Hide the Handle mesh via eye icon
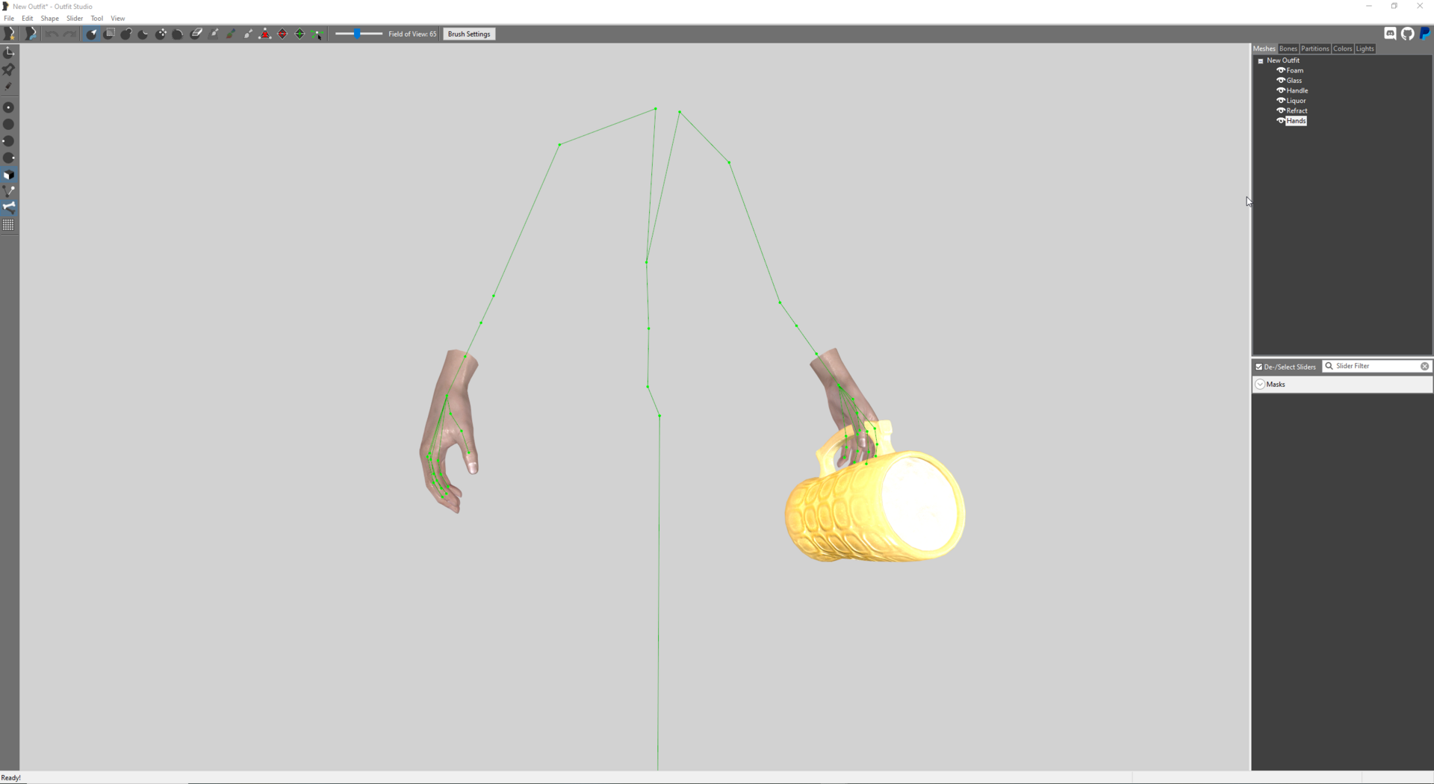This screenshot has width=1434, height=784. coord(1280,90)
